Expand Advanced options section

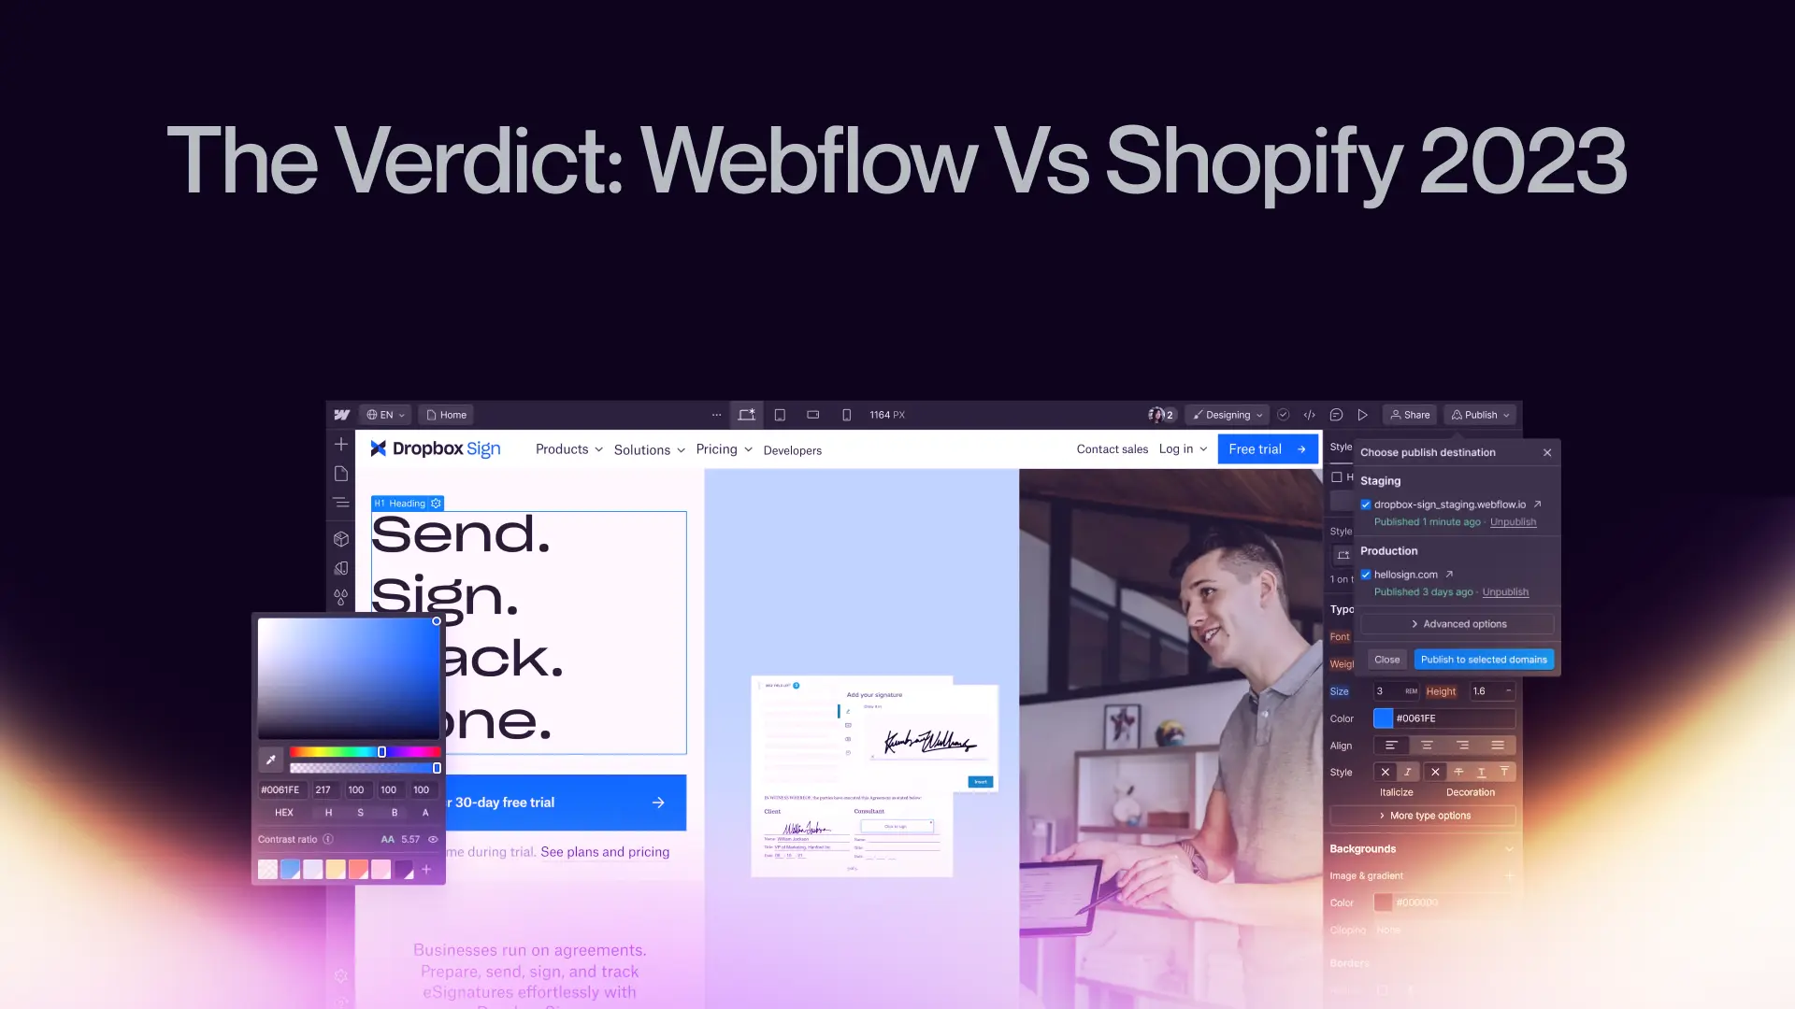pyautogui.click(x=1458, y=622)
